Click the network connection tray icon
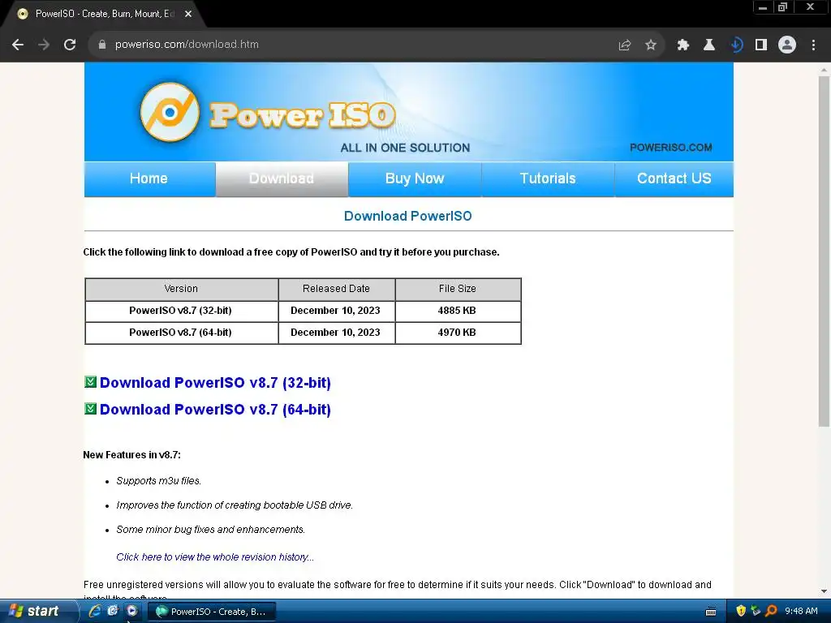The width and height of the screenshot is (831, 623). pyautogui.click(x=756, y=612)
